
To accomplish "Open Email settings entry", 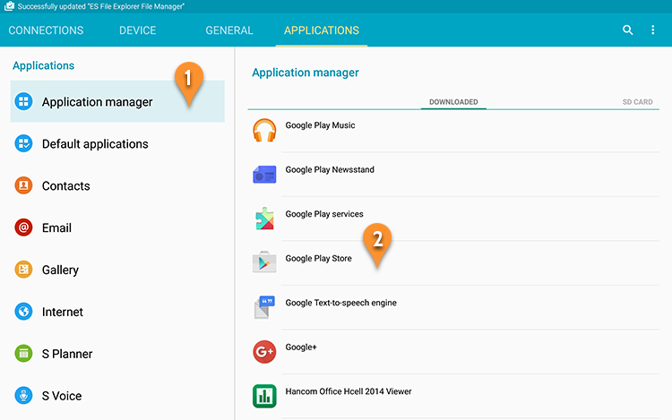I will (117, 227).
